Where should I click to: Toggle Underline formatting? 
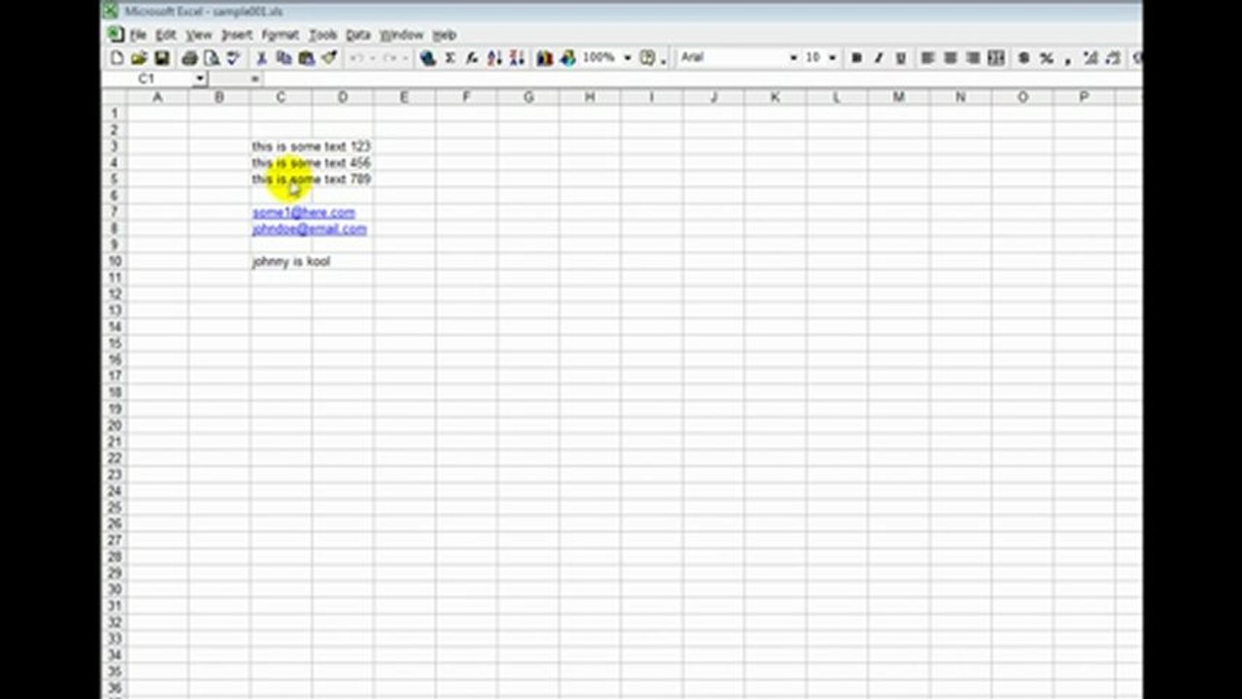[x=901, y=58]
